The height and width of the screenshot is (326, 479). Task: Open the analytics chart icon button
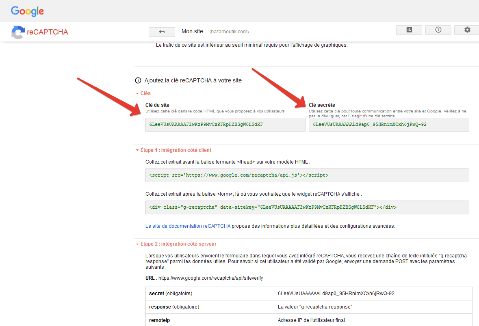coord(409,30)
